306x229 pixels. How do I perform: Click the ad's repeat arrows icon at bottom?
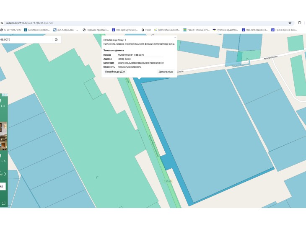tap(4, 203)
